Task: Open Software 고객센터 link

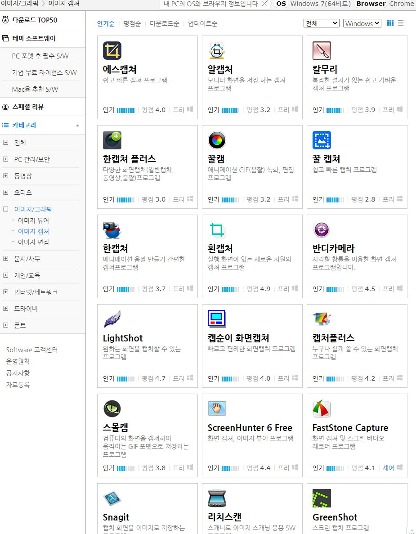Action: (32, 350)
